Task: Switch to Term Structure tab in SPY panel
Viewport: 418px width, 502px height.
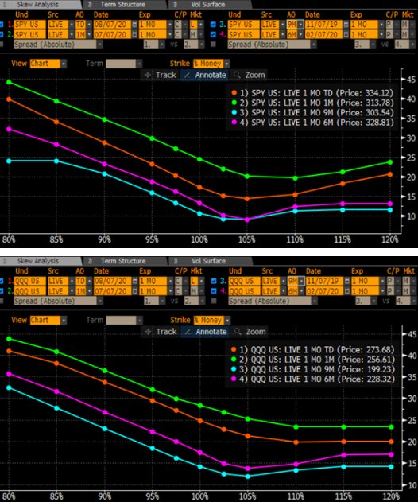Action: 123,5
